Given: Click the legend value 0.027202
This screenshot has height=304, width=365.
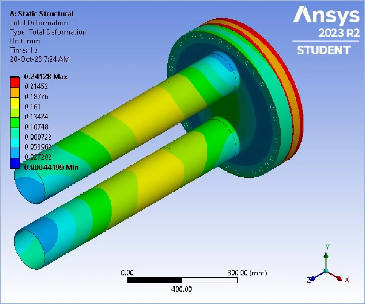Looking at the screenshot, I should (x=38, y=157).
